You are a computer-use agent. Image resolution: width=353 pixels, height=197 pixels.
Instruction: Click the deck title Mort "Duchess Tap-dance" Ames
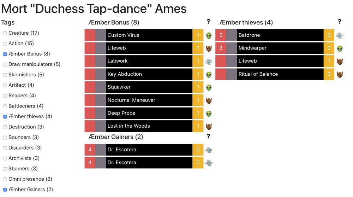(x=94, y=8)
